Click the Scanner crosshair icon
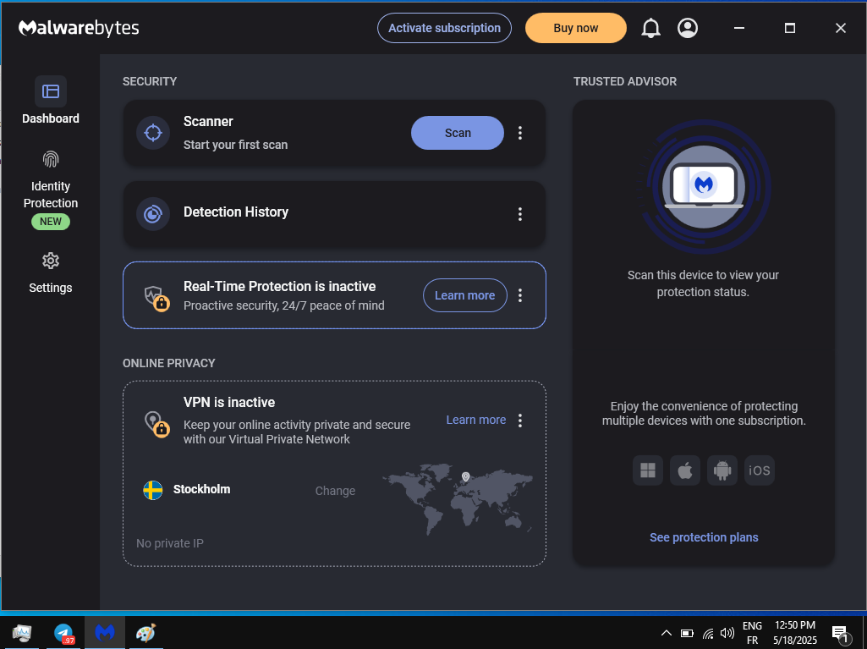The width and height of the screenshot is (867, 649). click(x=153, y=133)
